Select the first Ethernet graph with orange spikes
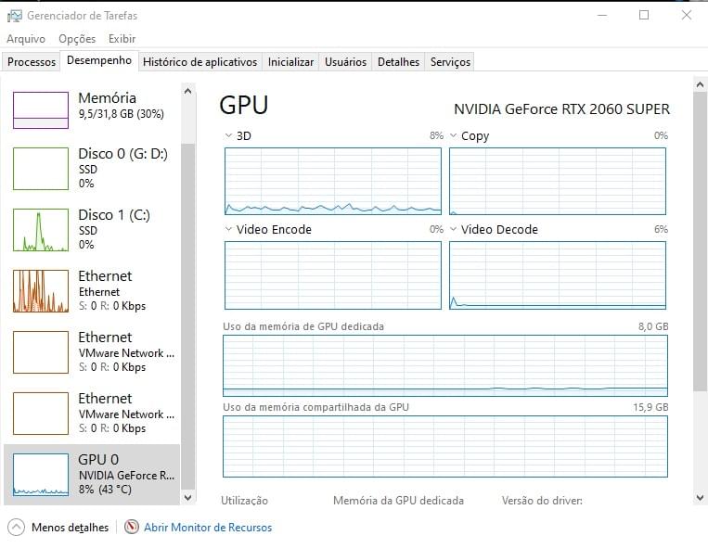Screen dimensions: 708x548 41,290
